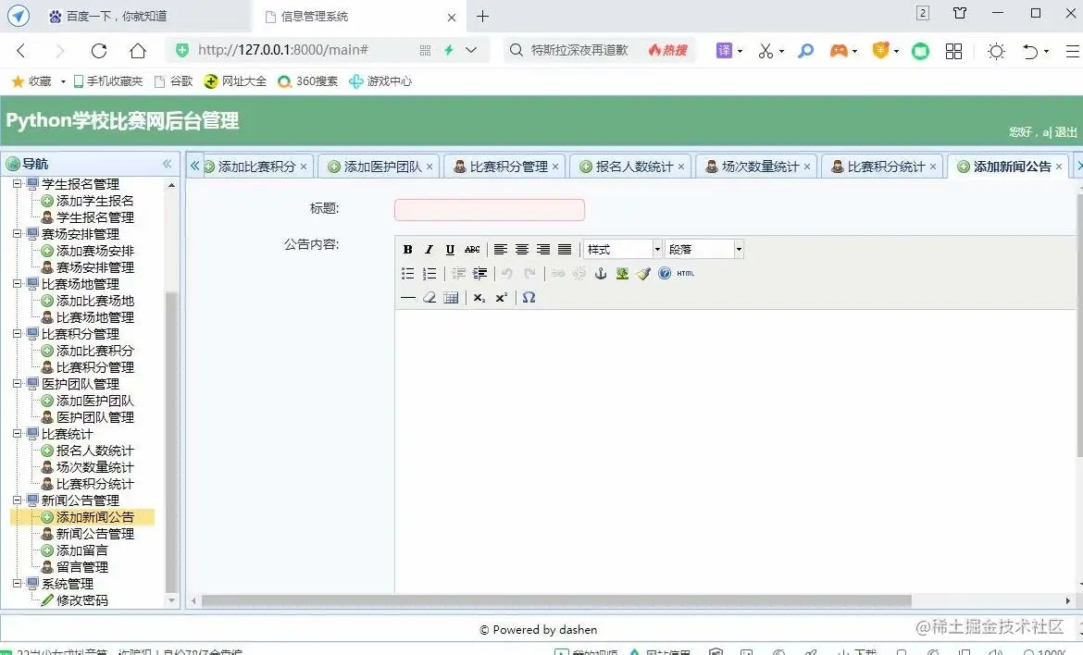The width and height of the screenshot is (1083, 655).
Task: Collapse the 新闻公告管理 tree node
Action: pyautogui.click(x=18, y=501)
